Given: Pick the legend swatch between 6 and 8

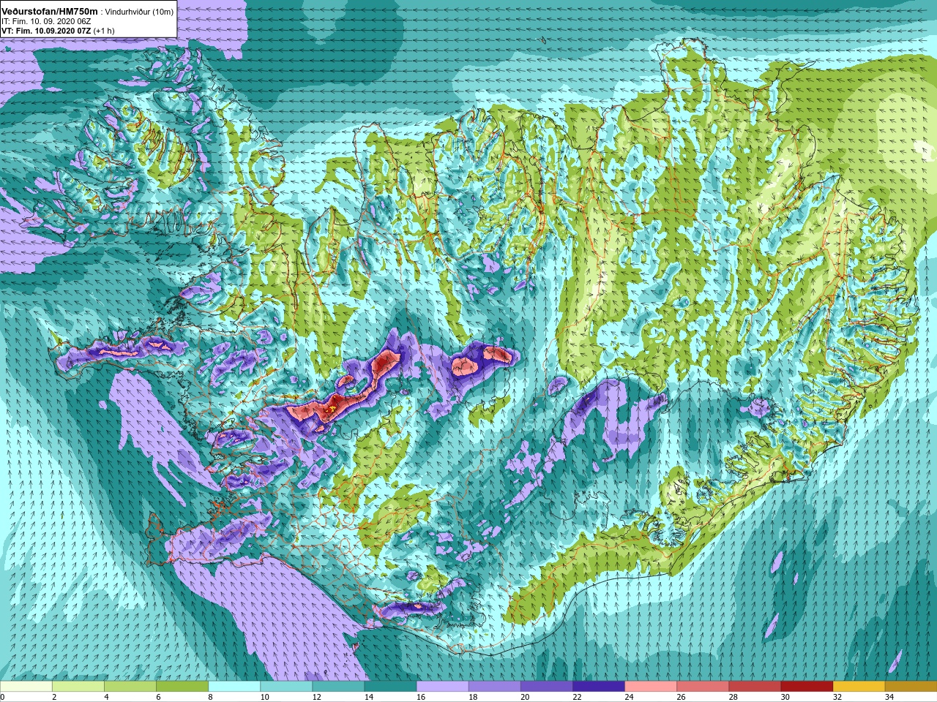Looking at the screenshot, I should coord(182,687).
